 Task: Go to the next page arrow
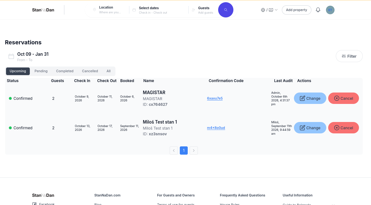point(193,151)
